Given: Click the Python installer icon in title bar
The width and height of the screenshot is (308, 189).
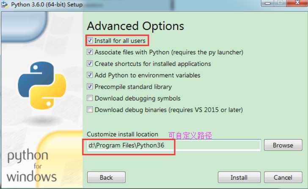Looking at the screenshot, I should 4,4.
